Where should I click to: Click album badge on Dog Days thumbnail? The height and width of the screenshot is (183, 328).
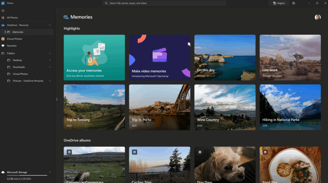[x=200, y=152]
